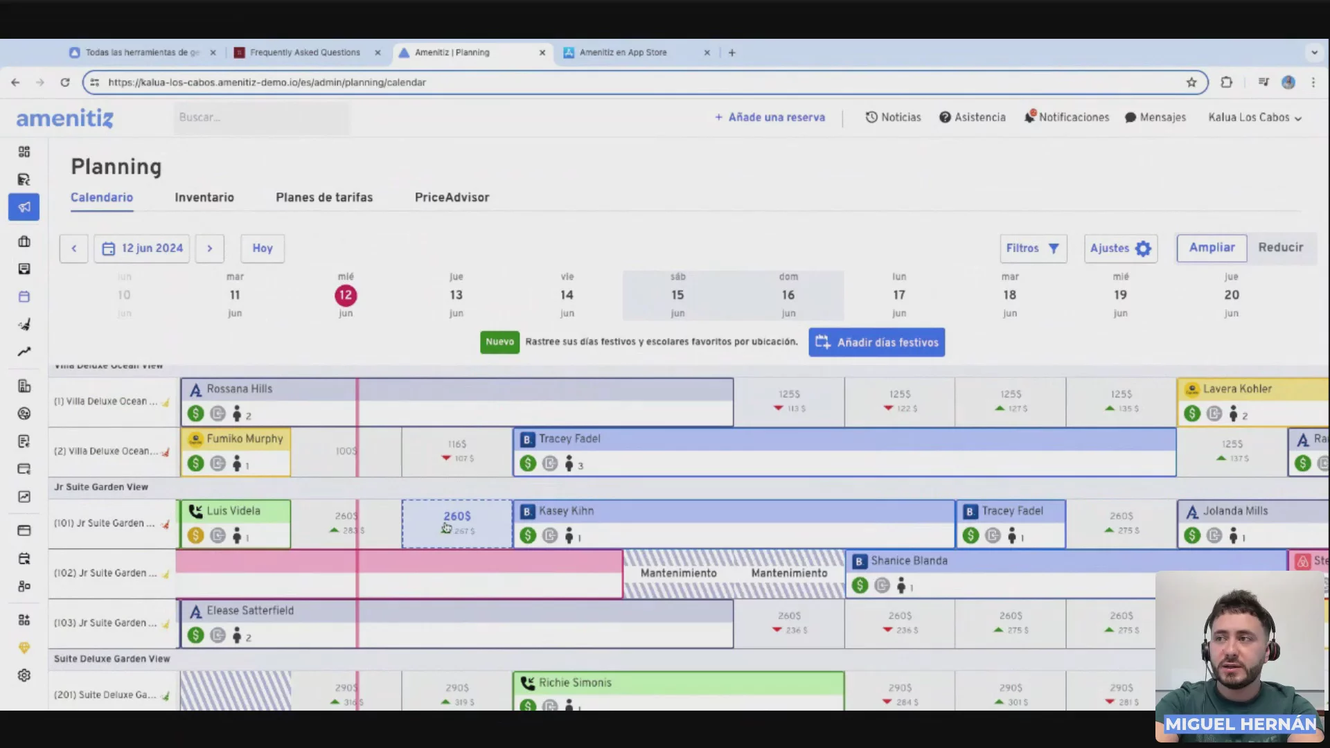The height and width of the screenshot is (748, 1330).
Task: Switch to Amenitiz en App Store browser tab
Action: coord(623,53)
